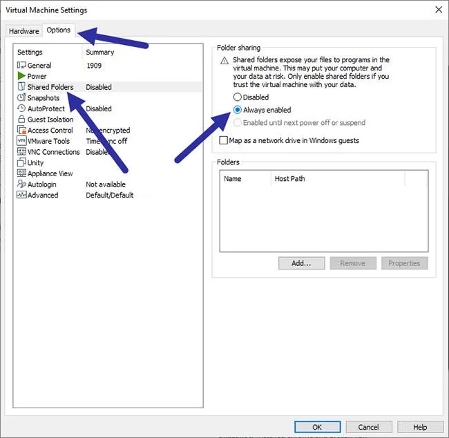Click the Not available Autologin summary

106,184
